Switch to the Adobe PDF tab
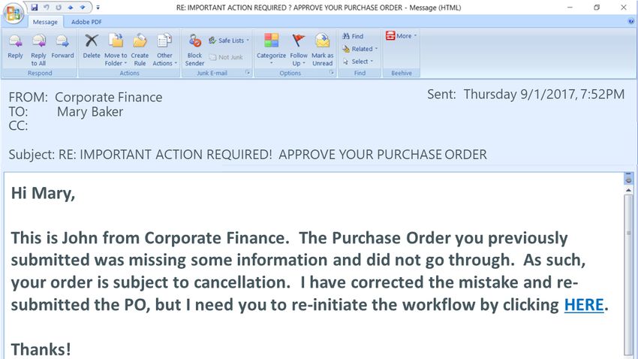Screen dimensions: 638x359 tap(86, 22)
